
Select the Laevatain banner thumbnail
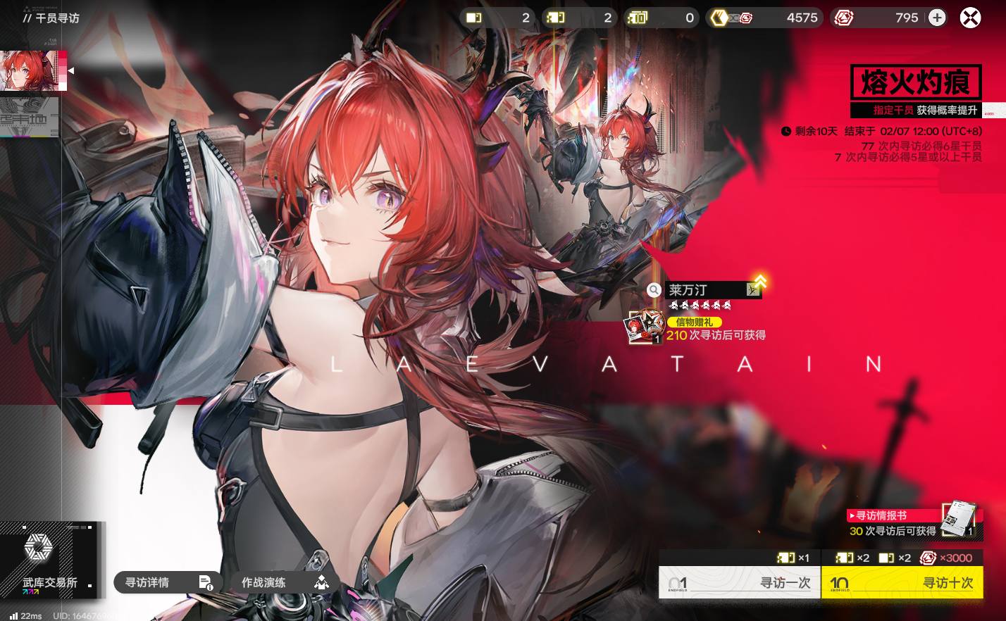33,70
